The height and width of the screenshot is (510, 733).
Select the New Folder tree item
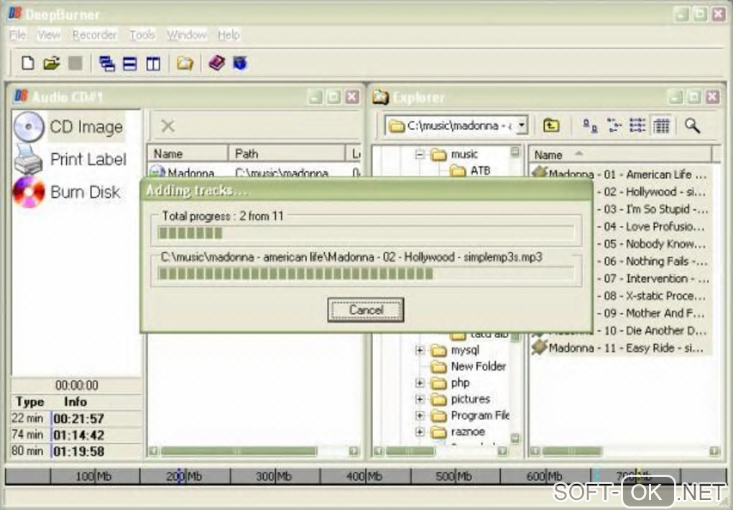coord(478,366)
